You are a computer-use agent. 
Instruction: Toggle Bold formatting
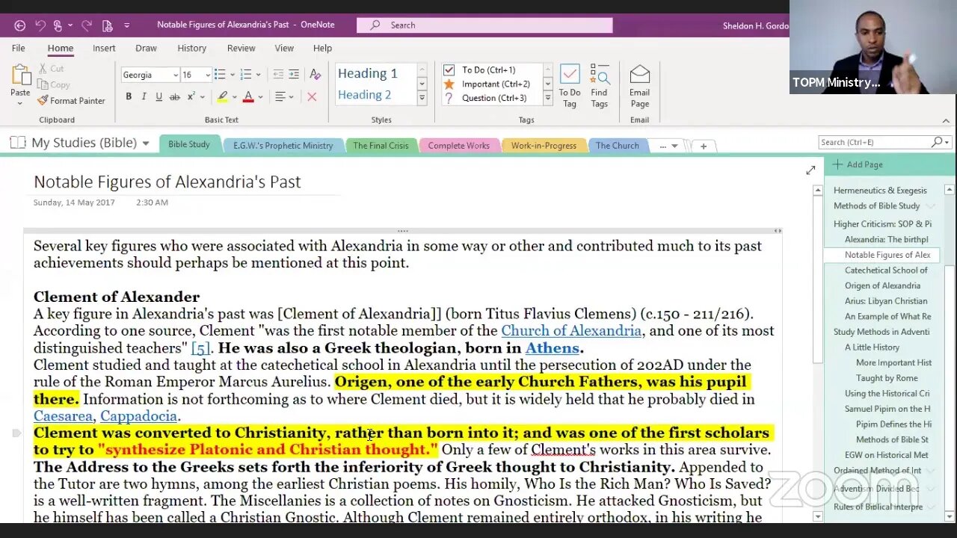coord(129,97)
